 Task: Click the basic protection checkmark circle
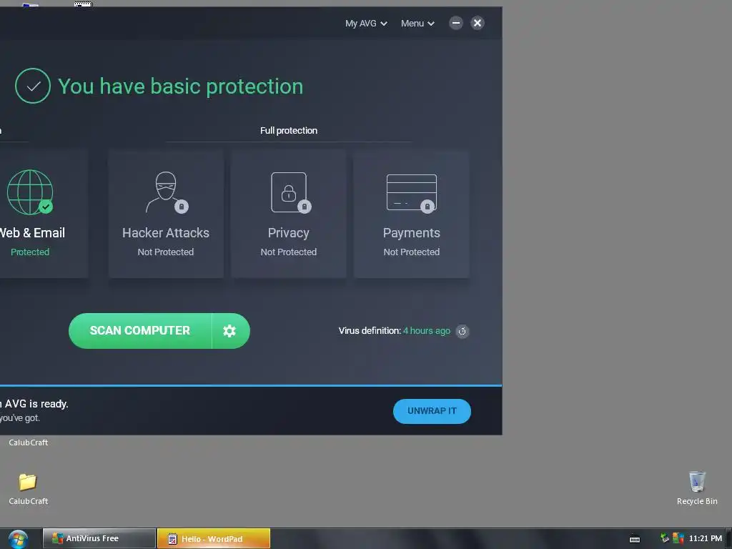pos(33,86)
